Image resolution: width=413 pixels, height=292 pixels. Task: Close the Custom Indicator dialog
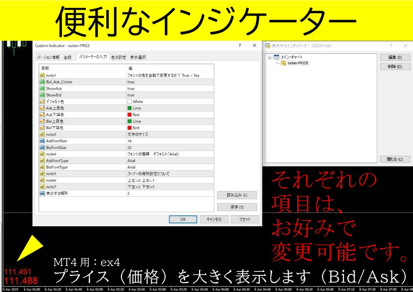point(255,45)
